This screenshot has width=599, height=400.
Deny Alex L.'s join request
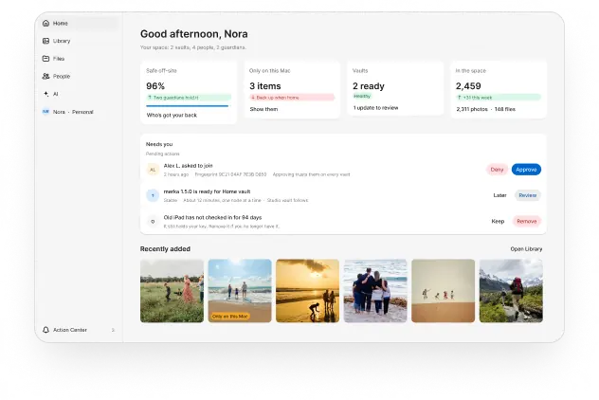click(x=497, y=170)
